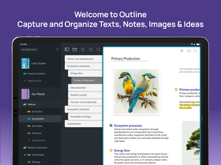Add a new notebook with plus icon
Screen dimensions: 221x165
coord(57,49)
